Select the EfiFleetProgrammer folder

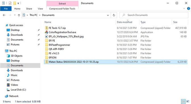coord(59,45)
